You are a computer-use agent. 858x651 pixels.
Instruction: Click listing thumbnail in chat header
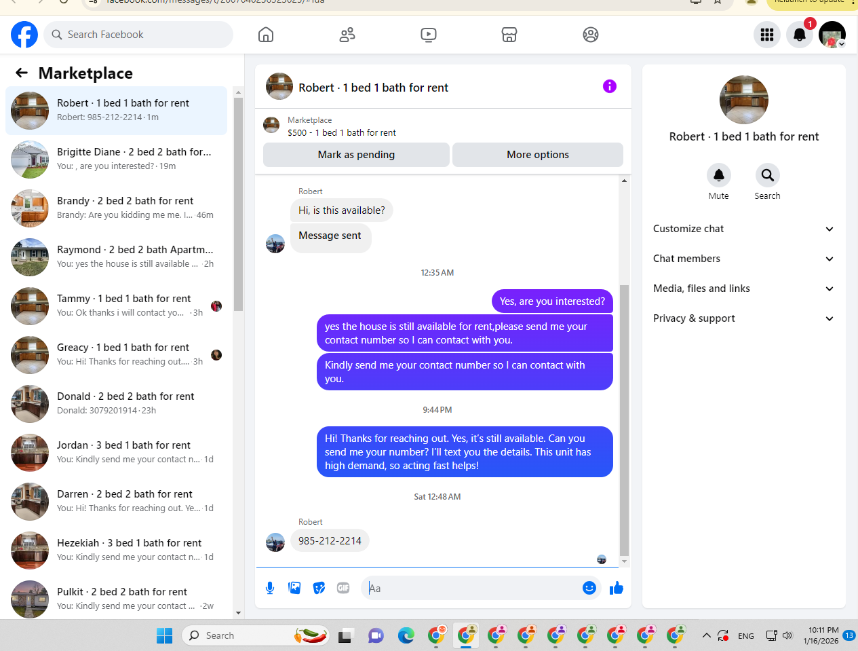pyautogui.click(x=279, y=86)
